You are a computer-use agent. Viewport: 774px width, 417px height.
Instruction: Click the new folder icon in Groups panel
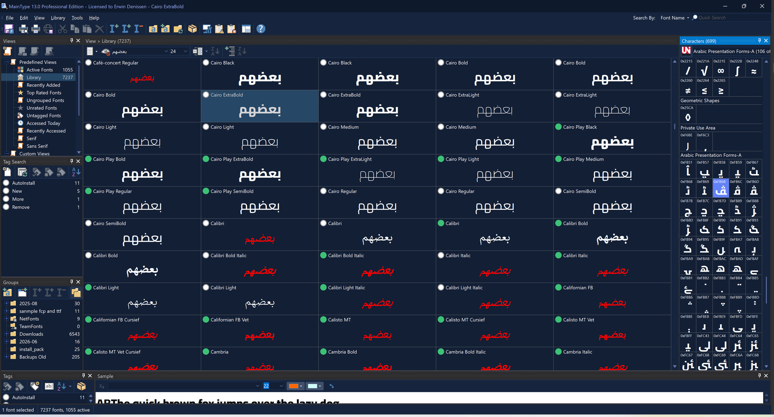click(22, 293)
